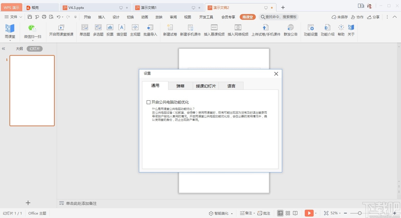Open 批注 comments in status bar
This screenshot has width=401, height=218.
[x=264, y=213]
